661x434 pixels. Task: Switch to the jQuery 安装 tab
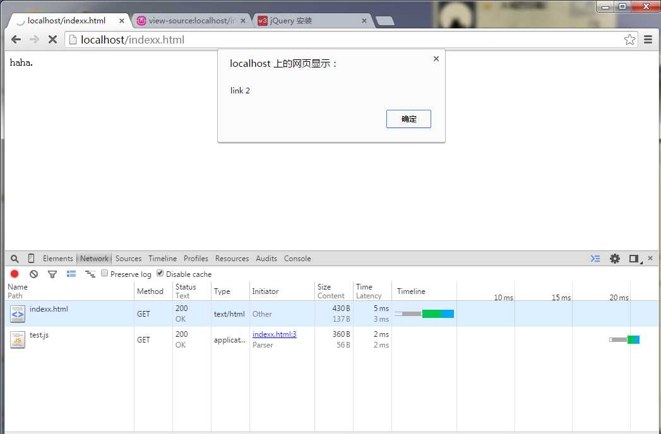(313, 21)
